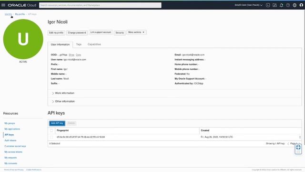Open My groups resource link

pyautogui.click(x=10, y=123)
